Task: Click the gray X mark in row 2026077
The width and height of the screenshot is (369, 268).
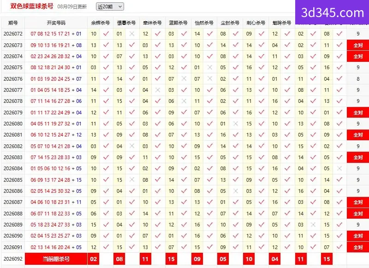Action: [x=158, y=90]
